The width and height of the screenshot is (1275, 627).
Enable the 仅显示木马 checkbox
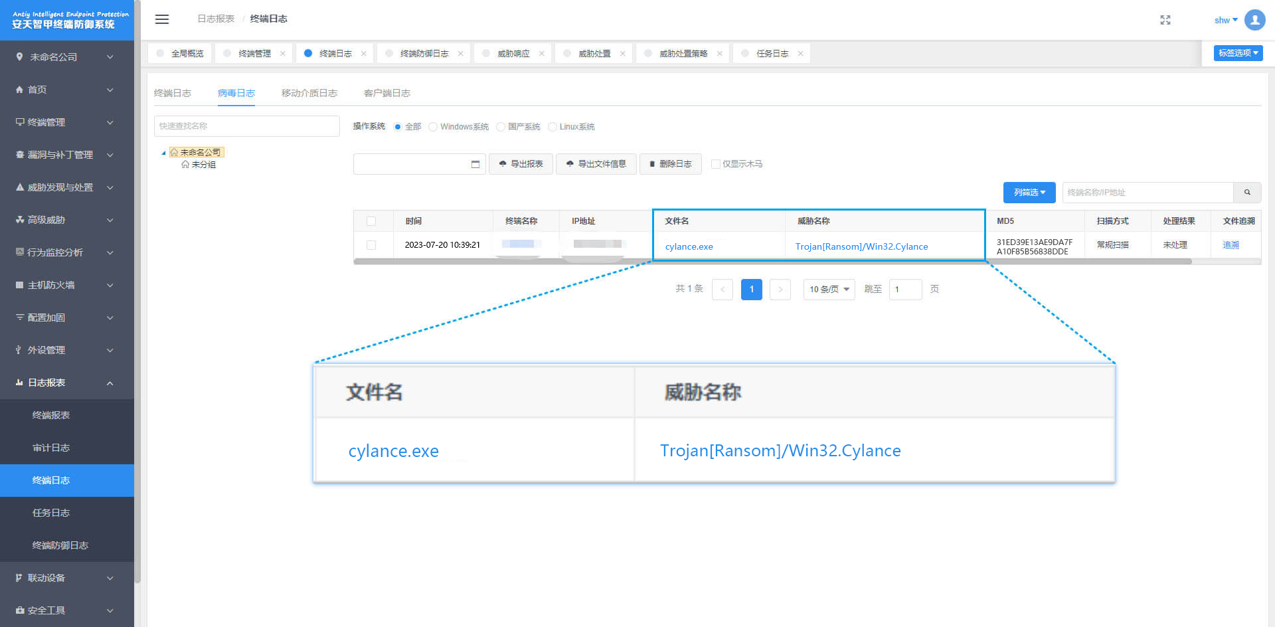(715, 164)
